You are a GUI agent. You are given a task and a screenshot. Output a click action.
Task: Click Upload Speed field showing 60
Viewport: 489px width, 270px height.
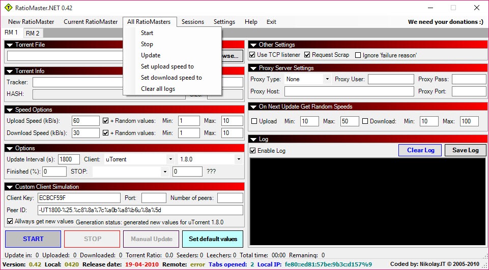pos(85,121)
